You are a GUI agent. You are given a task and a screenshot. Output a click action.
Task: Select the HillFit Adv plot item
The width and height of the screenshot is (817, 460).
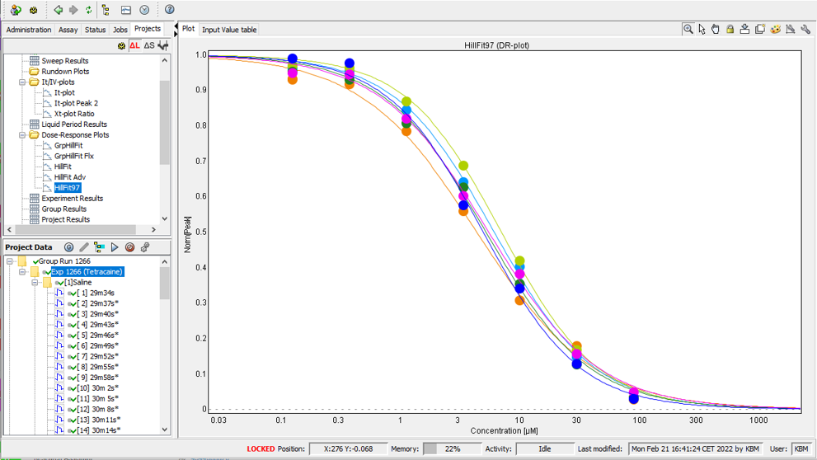coord(69,177)
